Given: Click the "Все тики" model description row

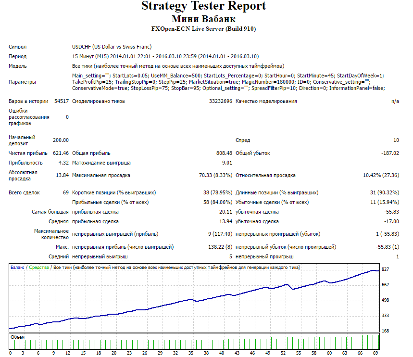Looking at the screenshot, I should (x=178, y=66).
